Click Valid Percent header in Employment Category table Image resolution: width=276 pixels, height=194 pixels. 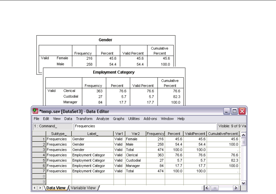tap(143, 86)
